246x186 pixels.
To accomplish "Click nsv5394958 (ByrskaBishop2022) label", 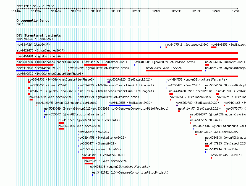I will coord(102,138).
